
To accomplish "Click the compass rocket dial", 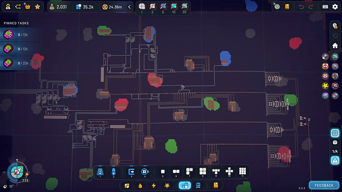I will 17,172.
